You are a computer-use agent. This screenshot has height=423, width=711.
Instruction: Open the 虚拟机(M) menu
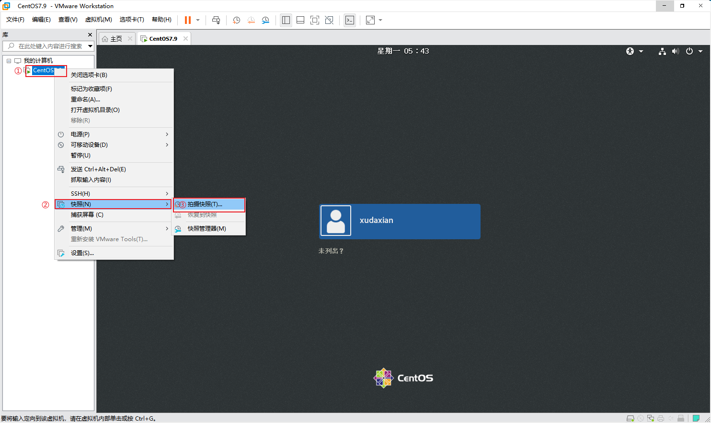98,20
